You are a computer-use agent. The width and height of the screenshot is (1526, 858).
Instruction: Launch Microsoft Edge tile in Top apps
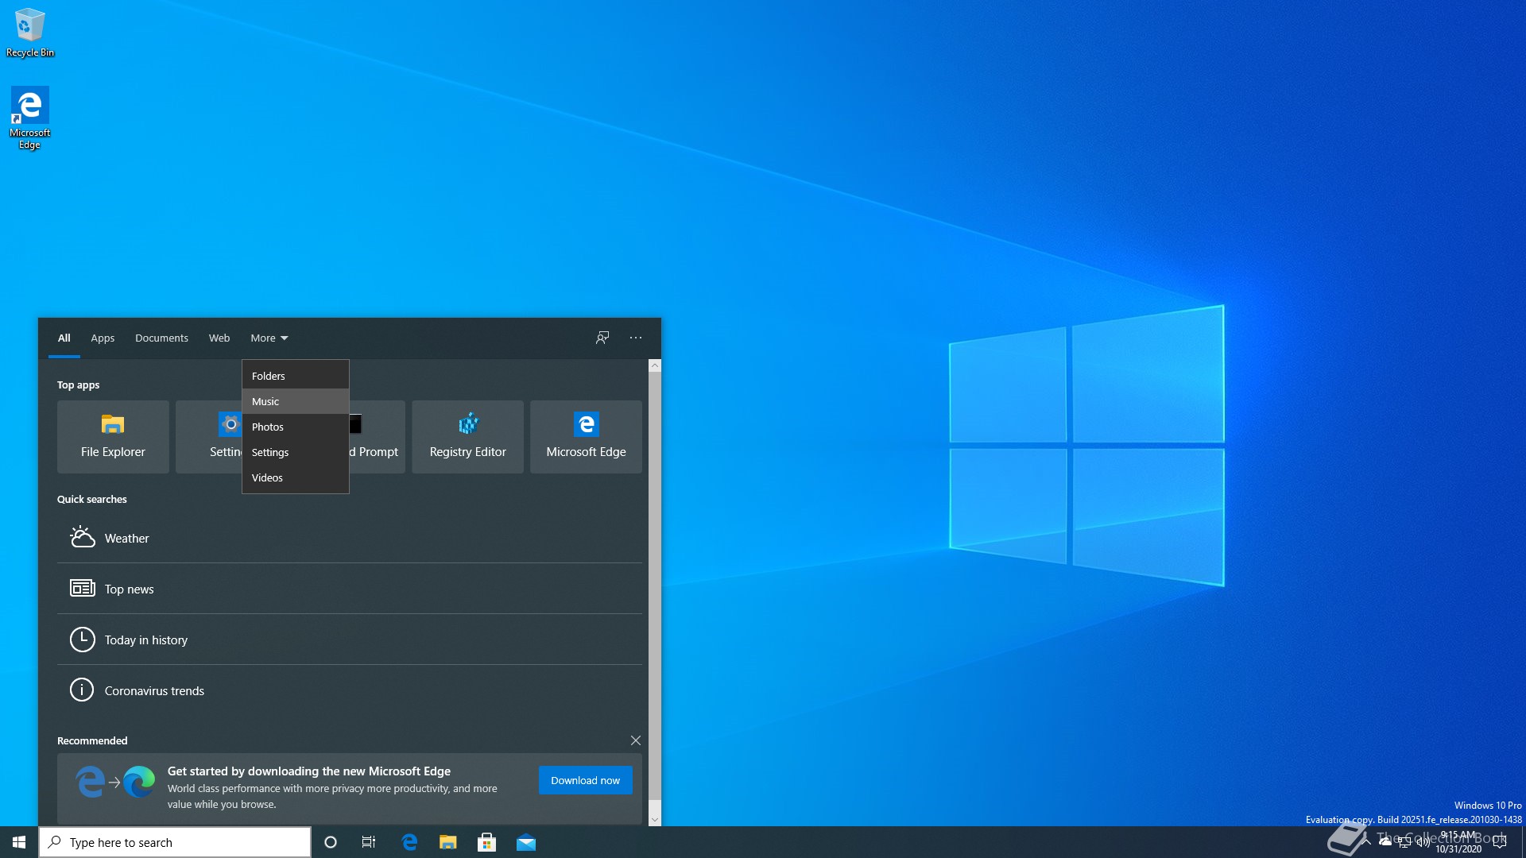pos(586,436)
